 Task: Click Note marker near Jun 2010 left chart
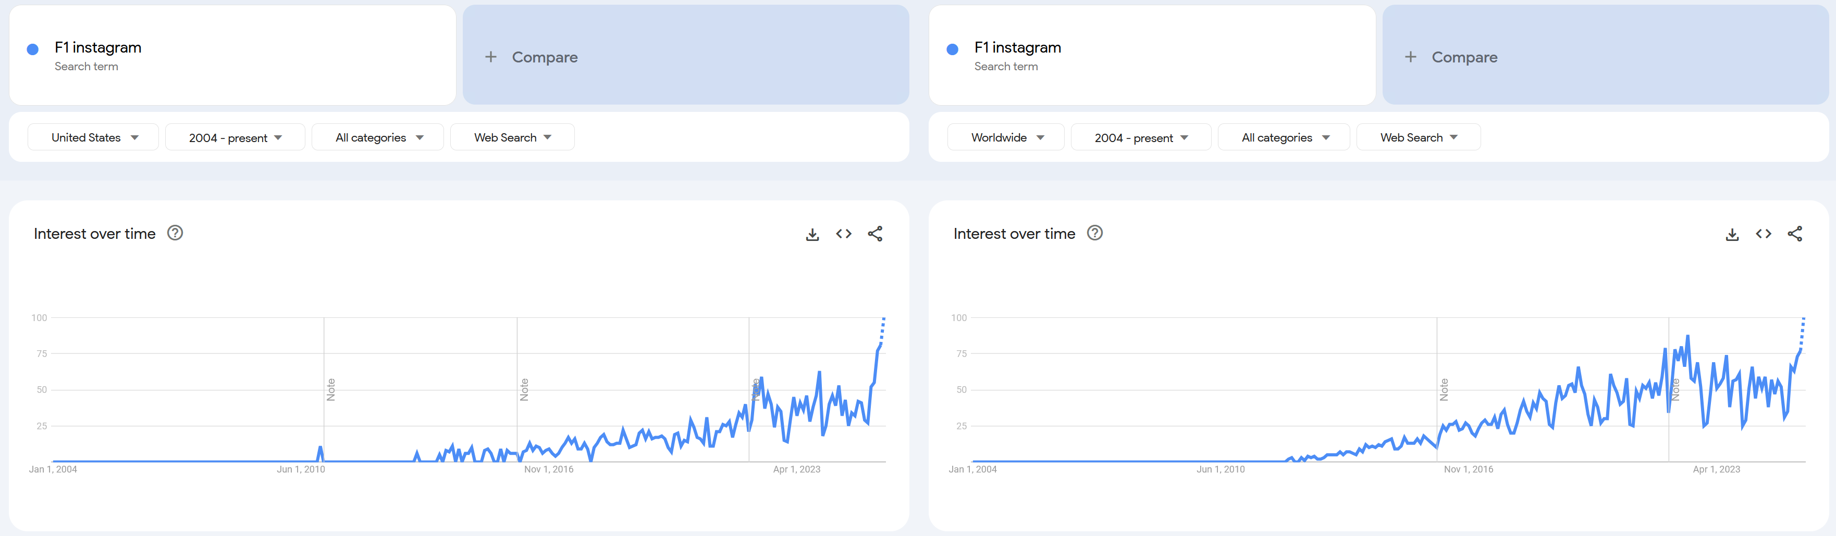[x=331, y=389]
